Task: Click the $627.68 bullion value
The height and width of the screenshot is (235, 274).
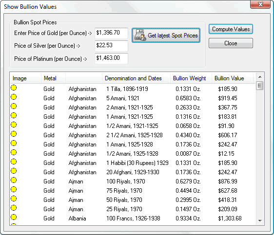Action: (228, 191)
